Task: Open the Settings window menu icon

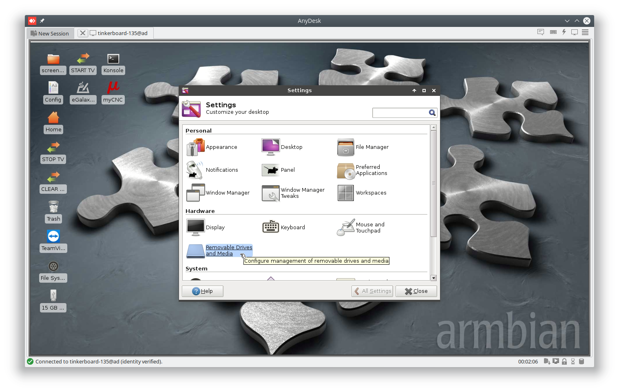Action: pyautogui.click(x=186, y=91)
